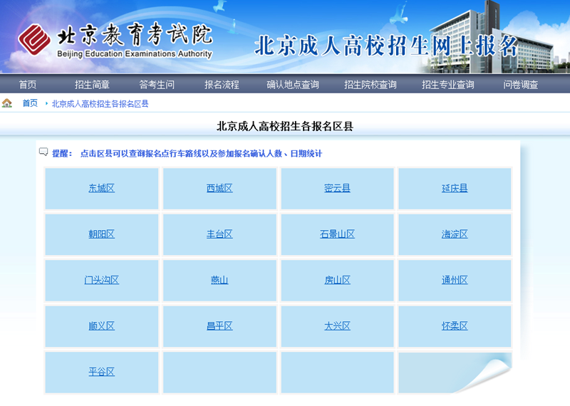Open the 密云县 district link
This screenshot has width=570, height=406.
pos(337,189)
